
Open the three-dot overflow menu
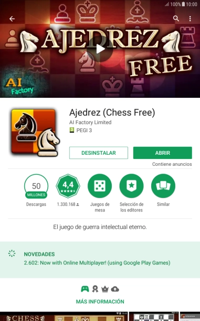[190, 19]
